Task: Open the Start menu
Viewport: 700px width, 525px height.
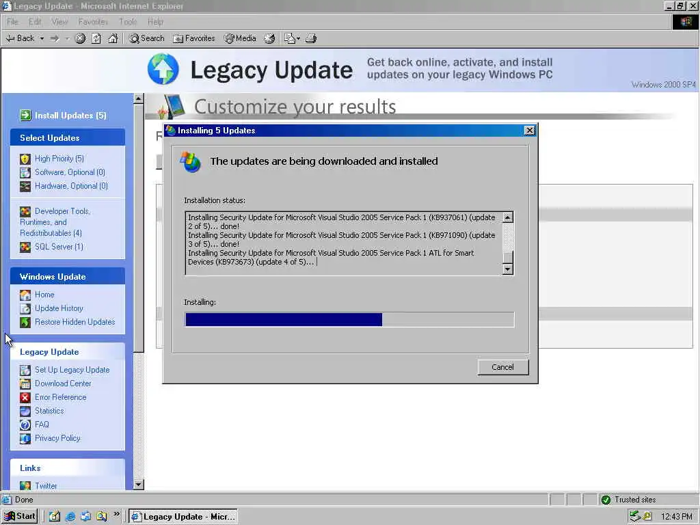Action: pos(20,517)
